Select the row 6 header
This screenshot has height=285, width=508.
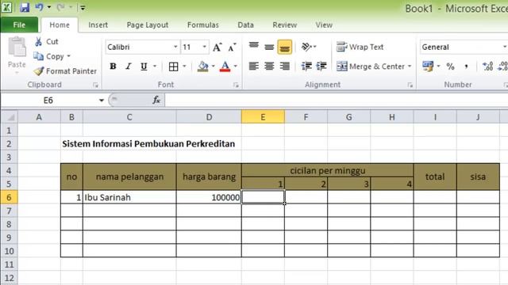pyautogui.click(x=9, y=197)
